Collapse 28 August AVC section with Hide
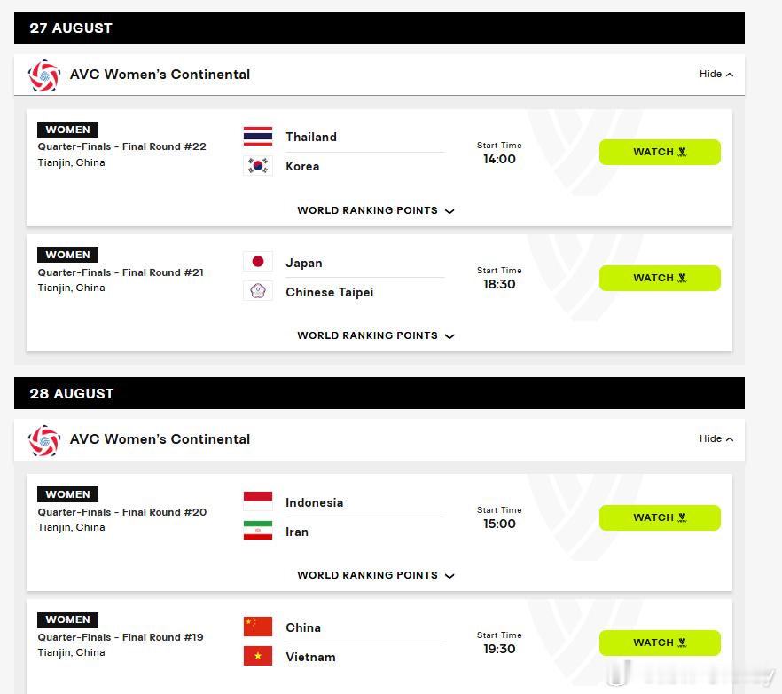The image size is (782, 694). click(716, 438)
